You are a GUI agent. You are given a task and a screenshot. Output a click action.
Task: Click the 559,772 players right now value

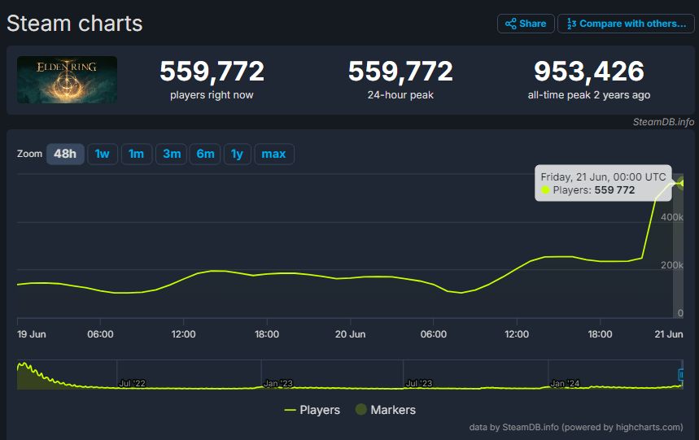click(212, 72)
